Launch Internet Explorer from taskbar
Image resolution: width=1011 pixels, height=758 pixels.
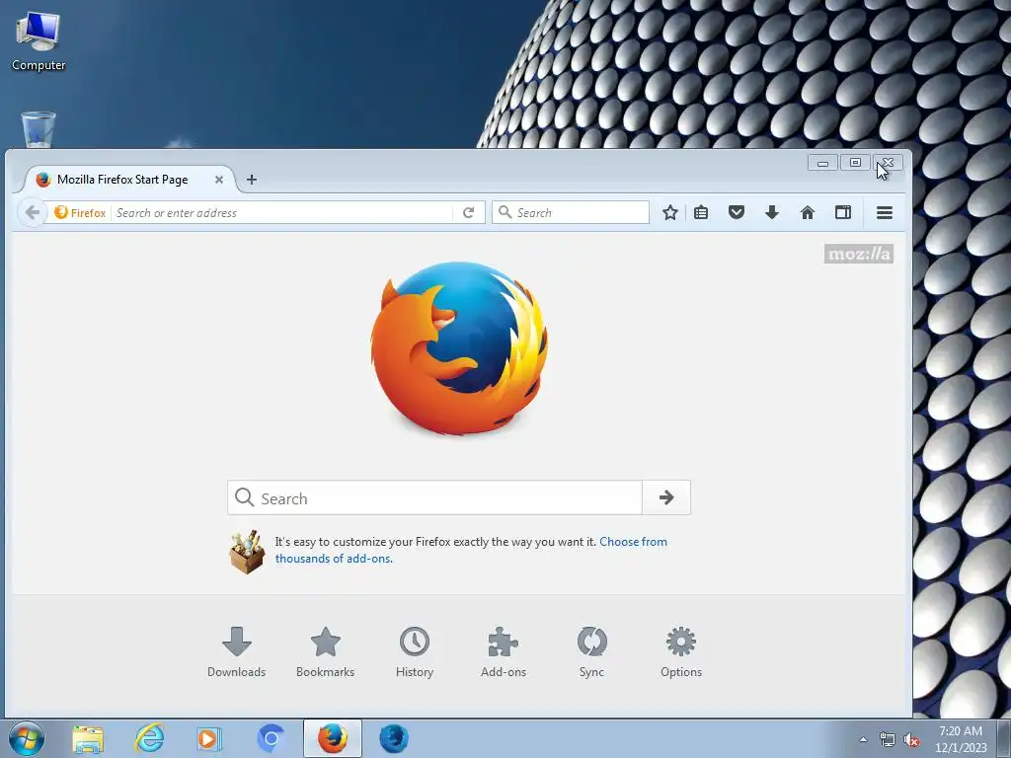[149, 738]
